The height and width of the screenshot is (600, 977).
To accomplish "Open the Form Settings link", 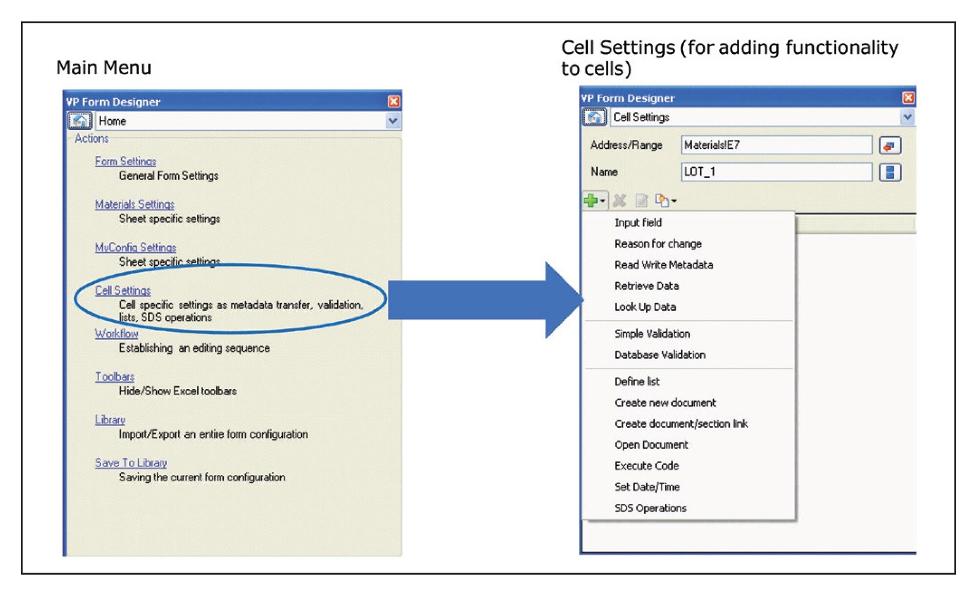I will [x=126, y=161].
